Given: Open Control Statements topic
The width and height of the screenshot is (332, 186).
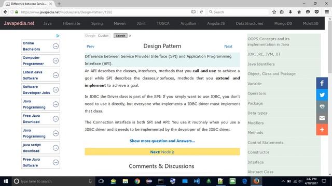Looking at the screenshot, I should coord(265,143).
